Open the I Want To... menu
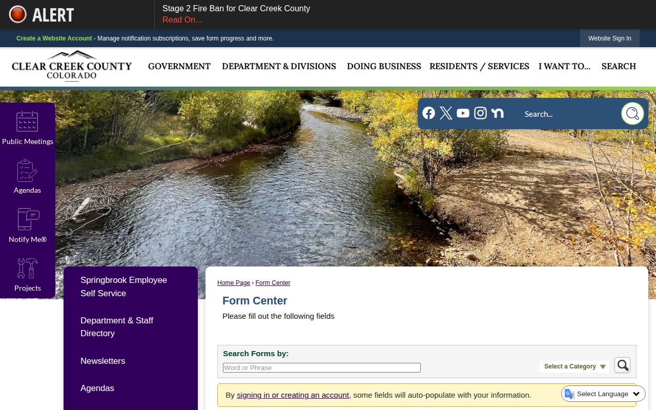 [564, 66]
